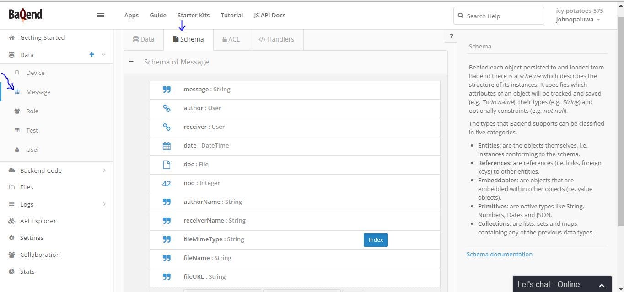Viewport: 624px width, 292px height.
Task: Open the Starter Kits menu item
Action: [x=193, y=15]
